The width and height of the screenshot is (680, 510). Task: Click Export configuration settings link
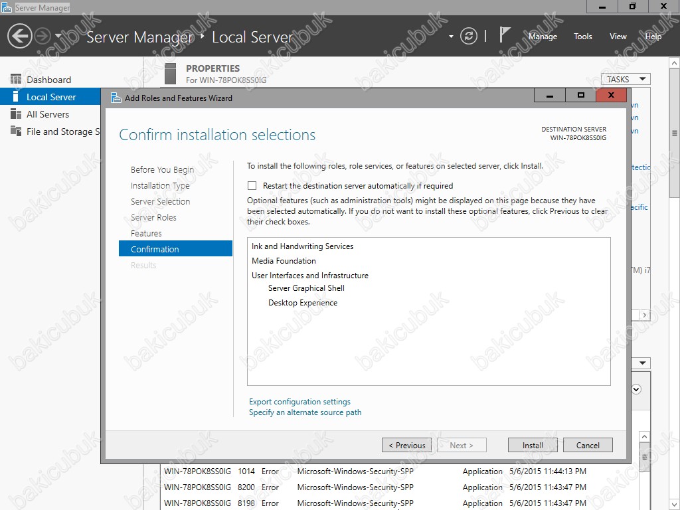pos(299,402)
